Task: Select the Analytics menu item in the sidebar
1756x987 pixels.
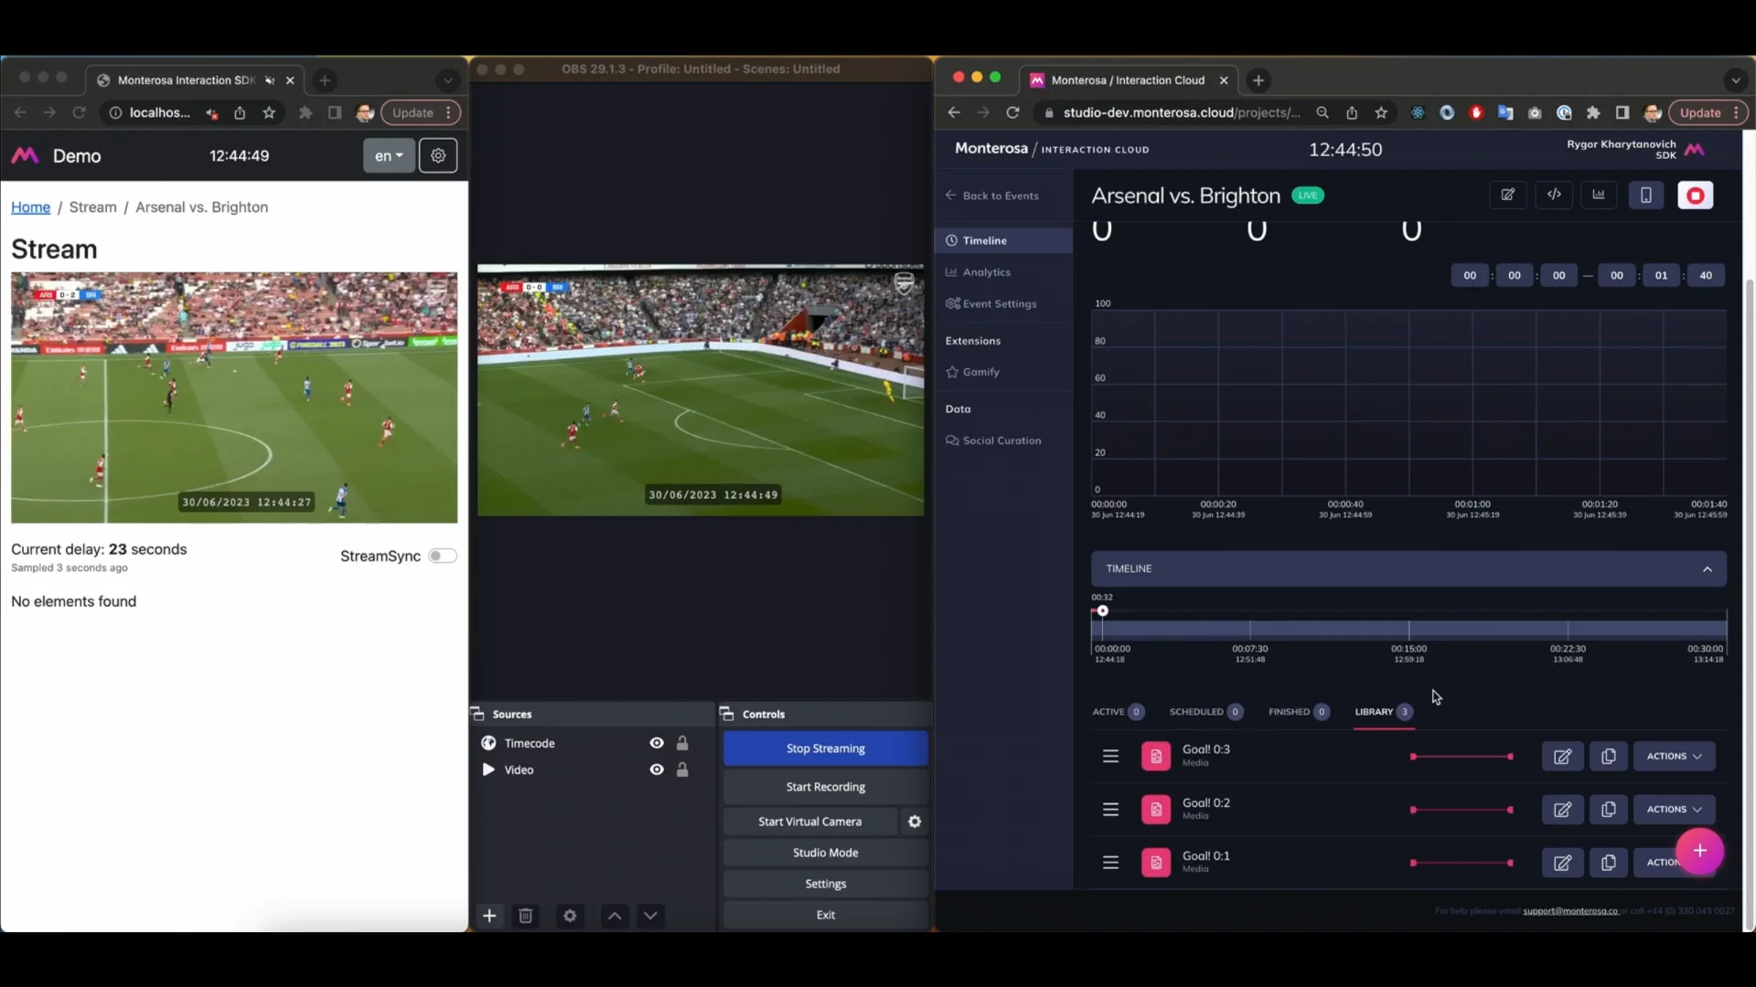Action: coord(984,271)
